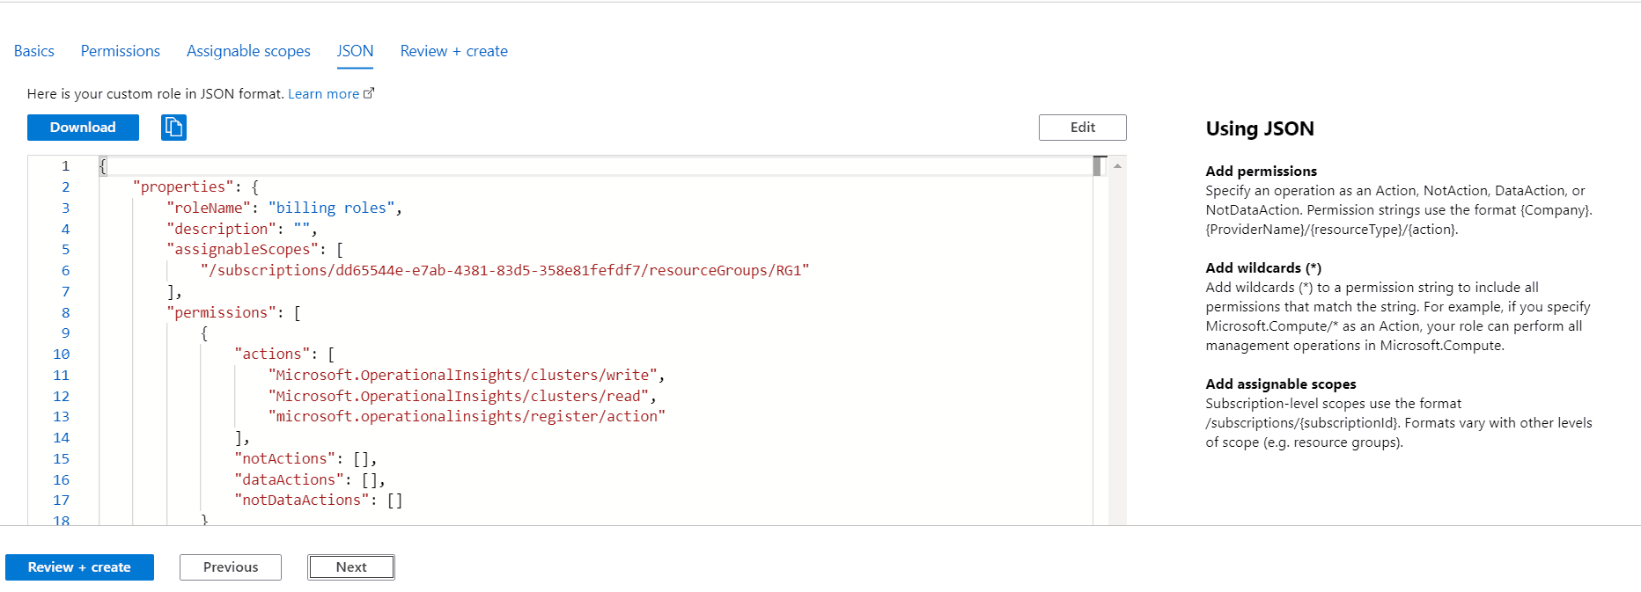Switch to the Basics tab

34,51
